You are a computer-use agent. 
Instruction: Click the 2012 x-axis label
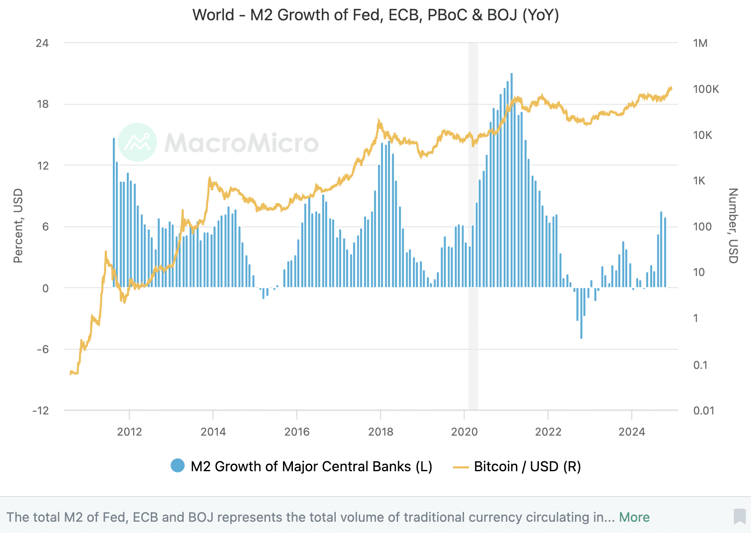pyautogui.click(x=130, y=432)
